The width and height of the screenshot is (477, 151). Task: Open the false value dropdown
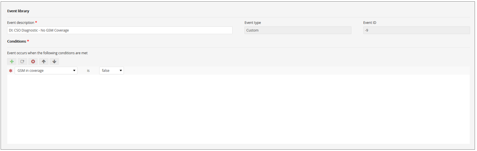(111, 71)
